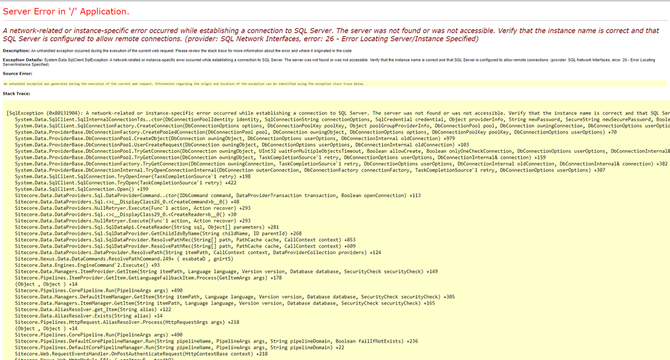Click the SqlConnection.TryOpenInner +198 line
The height and width of the screenshot is (360, 670).
(133, 176)
